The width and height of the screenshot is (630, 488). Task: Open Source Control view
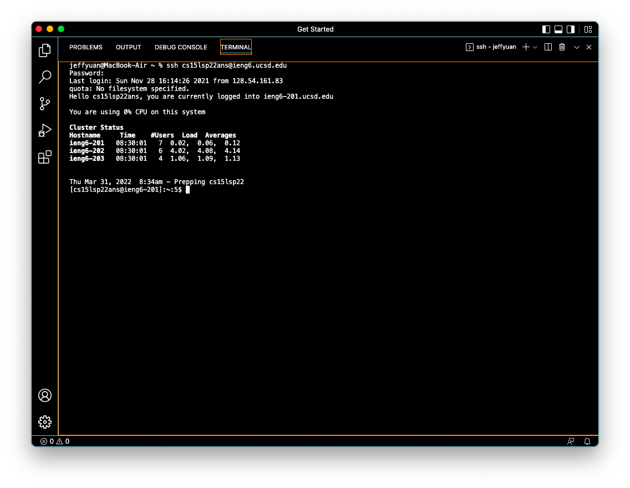click(44, 104)
